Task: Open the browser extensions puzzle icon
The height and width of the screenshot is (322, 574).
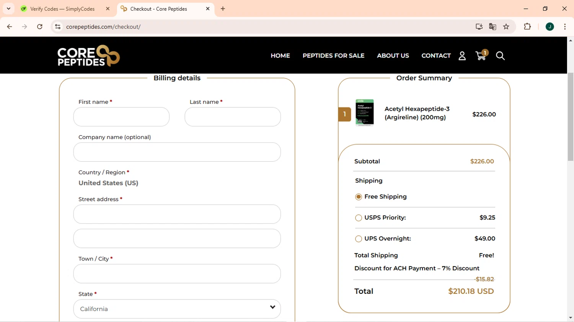Action: pos(527,27)
